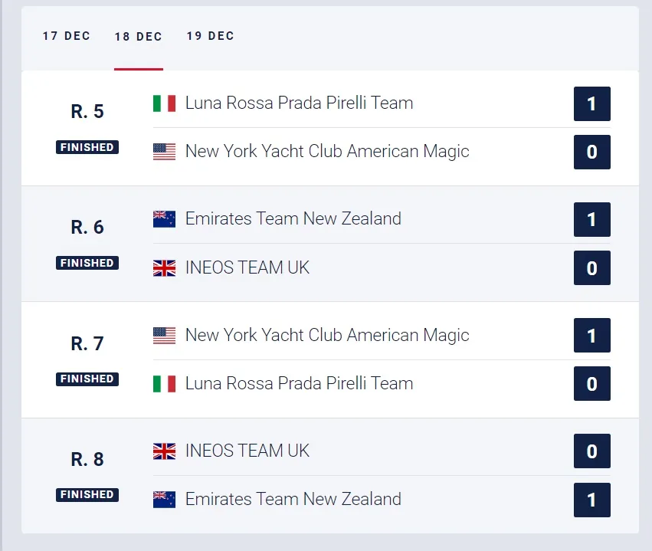Open the 19 DEC tab
The height and width of the screenshot is (551, 652).
(211, 36)
